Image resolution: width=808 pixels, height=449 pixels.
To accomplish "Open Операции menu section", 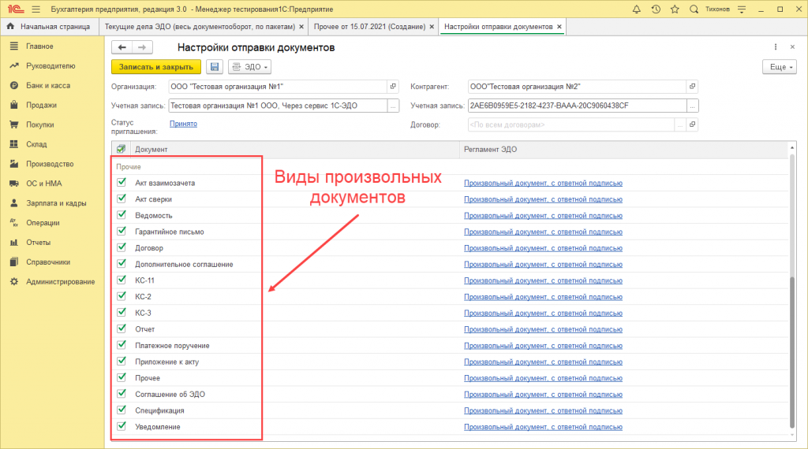I will (x=43, y=223).
